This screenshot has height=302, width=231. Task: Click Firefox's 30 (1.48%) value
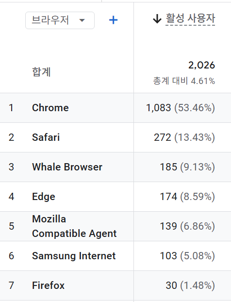(190, 285)
